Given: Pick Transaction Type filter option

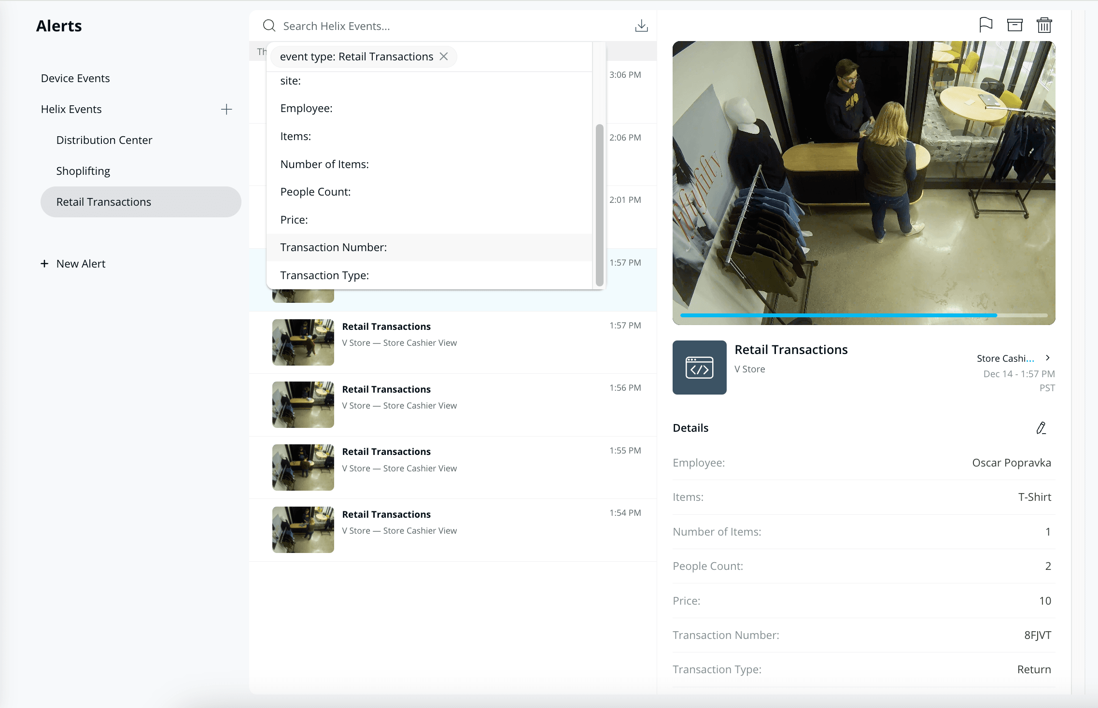Looking at the screenshot, I should pos(324,275).
